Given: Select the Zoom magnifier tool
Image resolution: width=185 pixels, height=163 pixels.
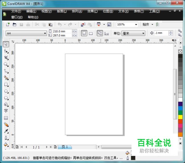Looking at the screenshot, I should tap(6, 64).
